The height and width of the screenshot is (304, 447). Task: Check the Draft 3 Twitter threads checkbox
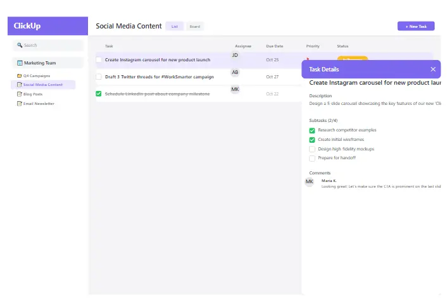pos(99,76)
